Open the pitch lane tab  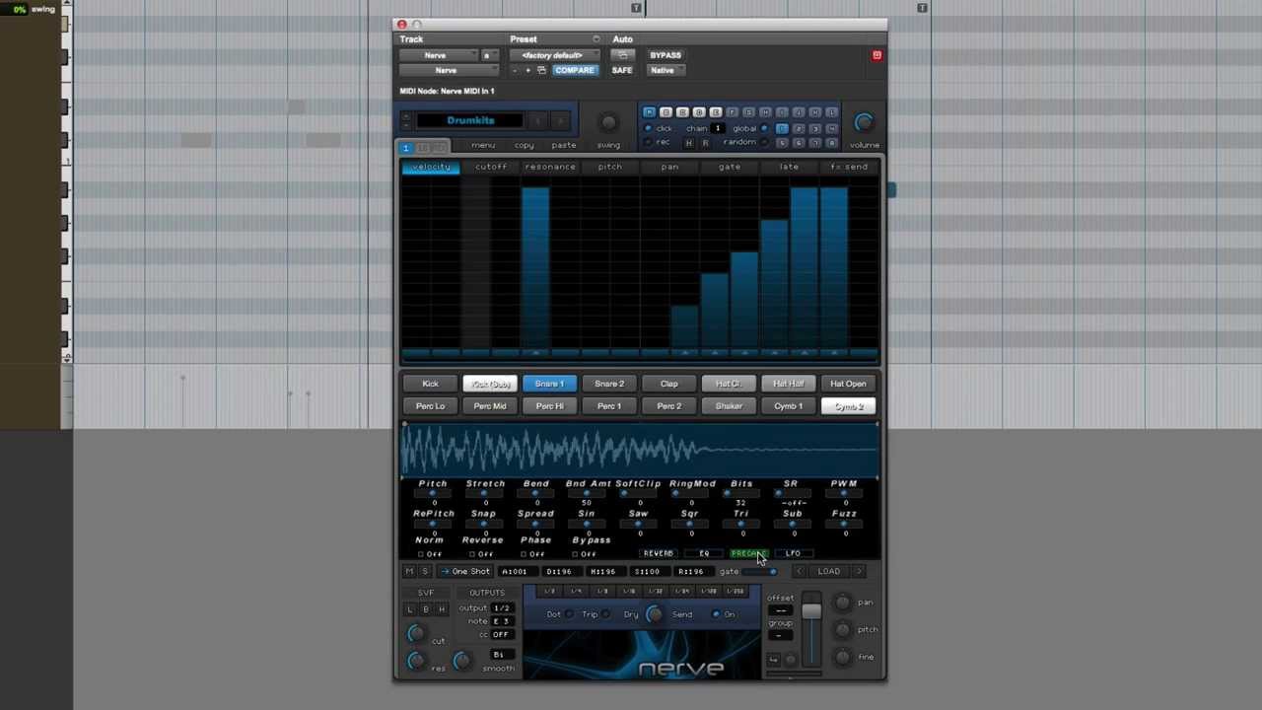click(610, 167)
